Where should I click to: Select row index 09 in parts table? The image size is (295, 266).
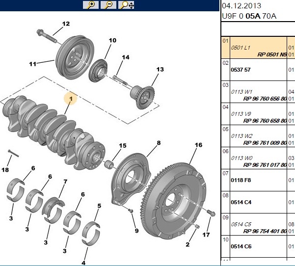pos(225,217)
